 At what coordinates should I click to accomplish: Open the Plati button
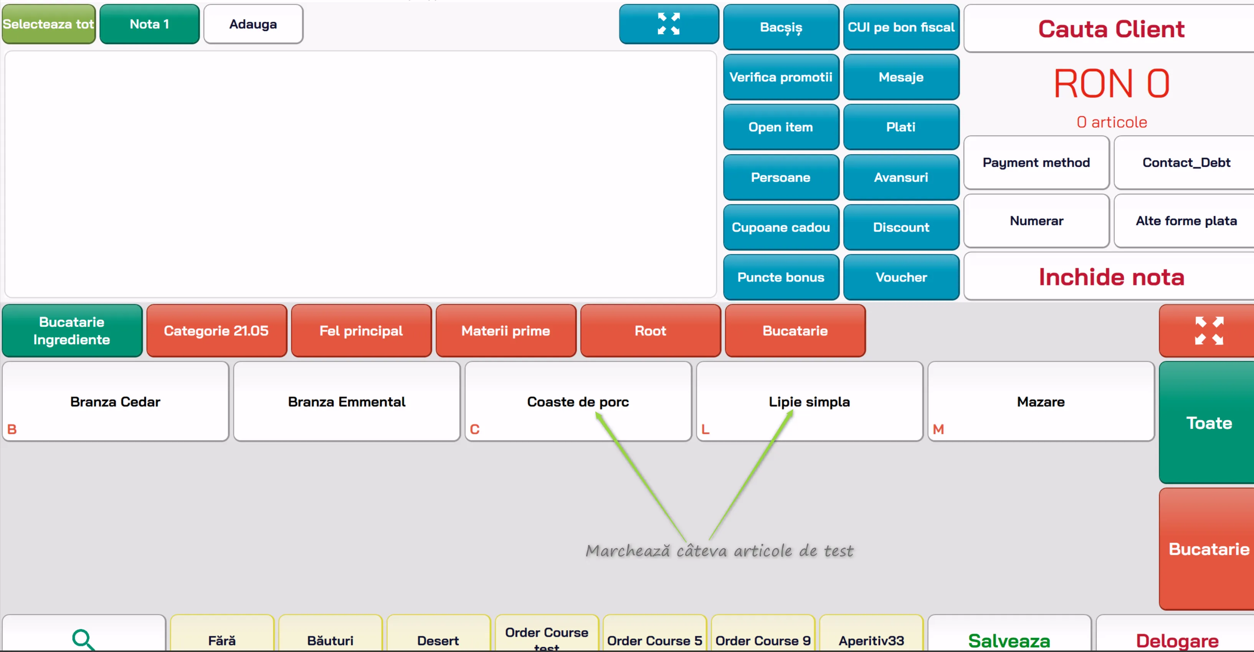tap(901, 127)
